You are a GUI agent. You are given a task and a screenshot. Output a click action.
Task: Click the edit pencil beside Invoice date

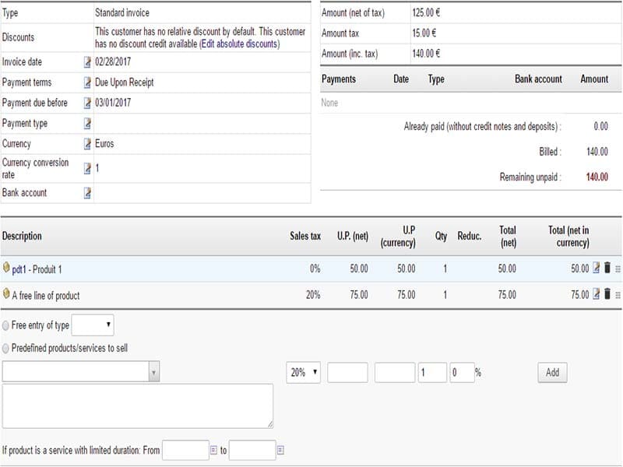(x=88, y=62)
